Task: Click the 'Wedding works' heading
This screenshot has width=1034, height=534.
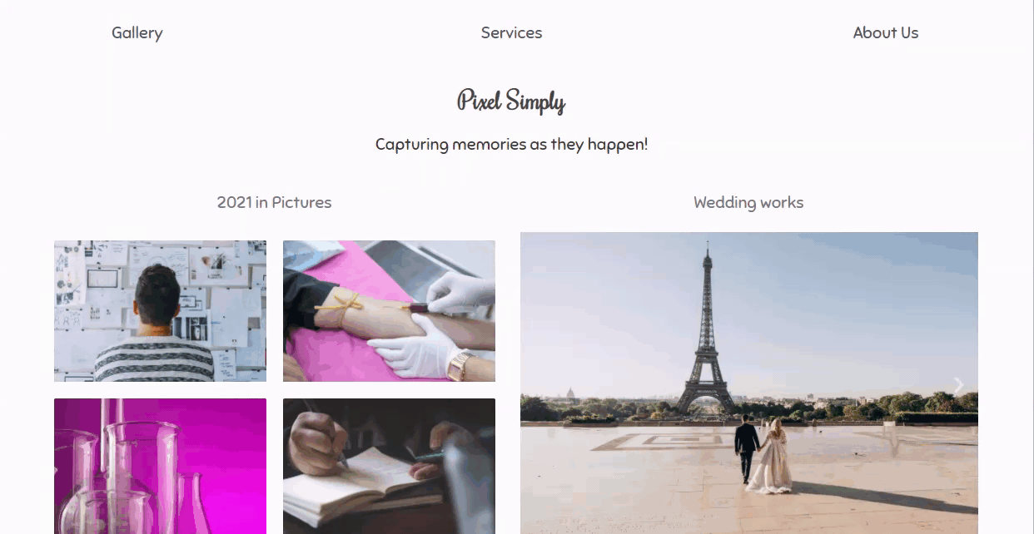Action: pos(748,202)
